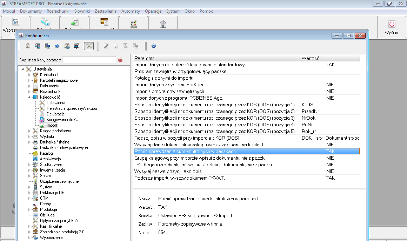
Task: Click the blue help question mark icon
Action: [x=154, y=46]
